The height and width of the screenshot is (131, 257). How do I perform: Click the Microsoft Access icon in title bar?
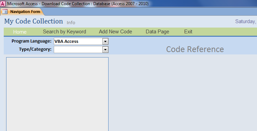pyautogui.click(x=3, y=4)
